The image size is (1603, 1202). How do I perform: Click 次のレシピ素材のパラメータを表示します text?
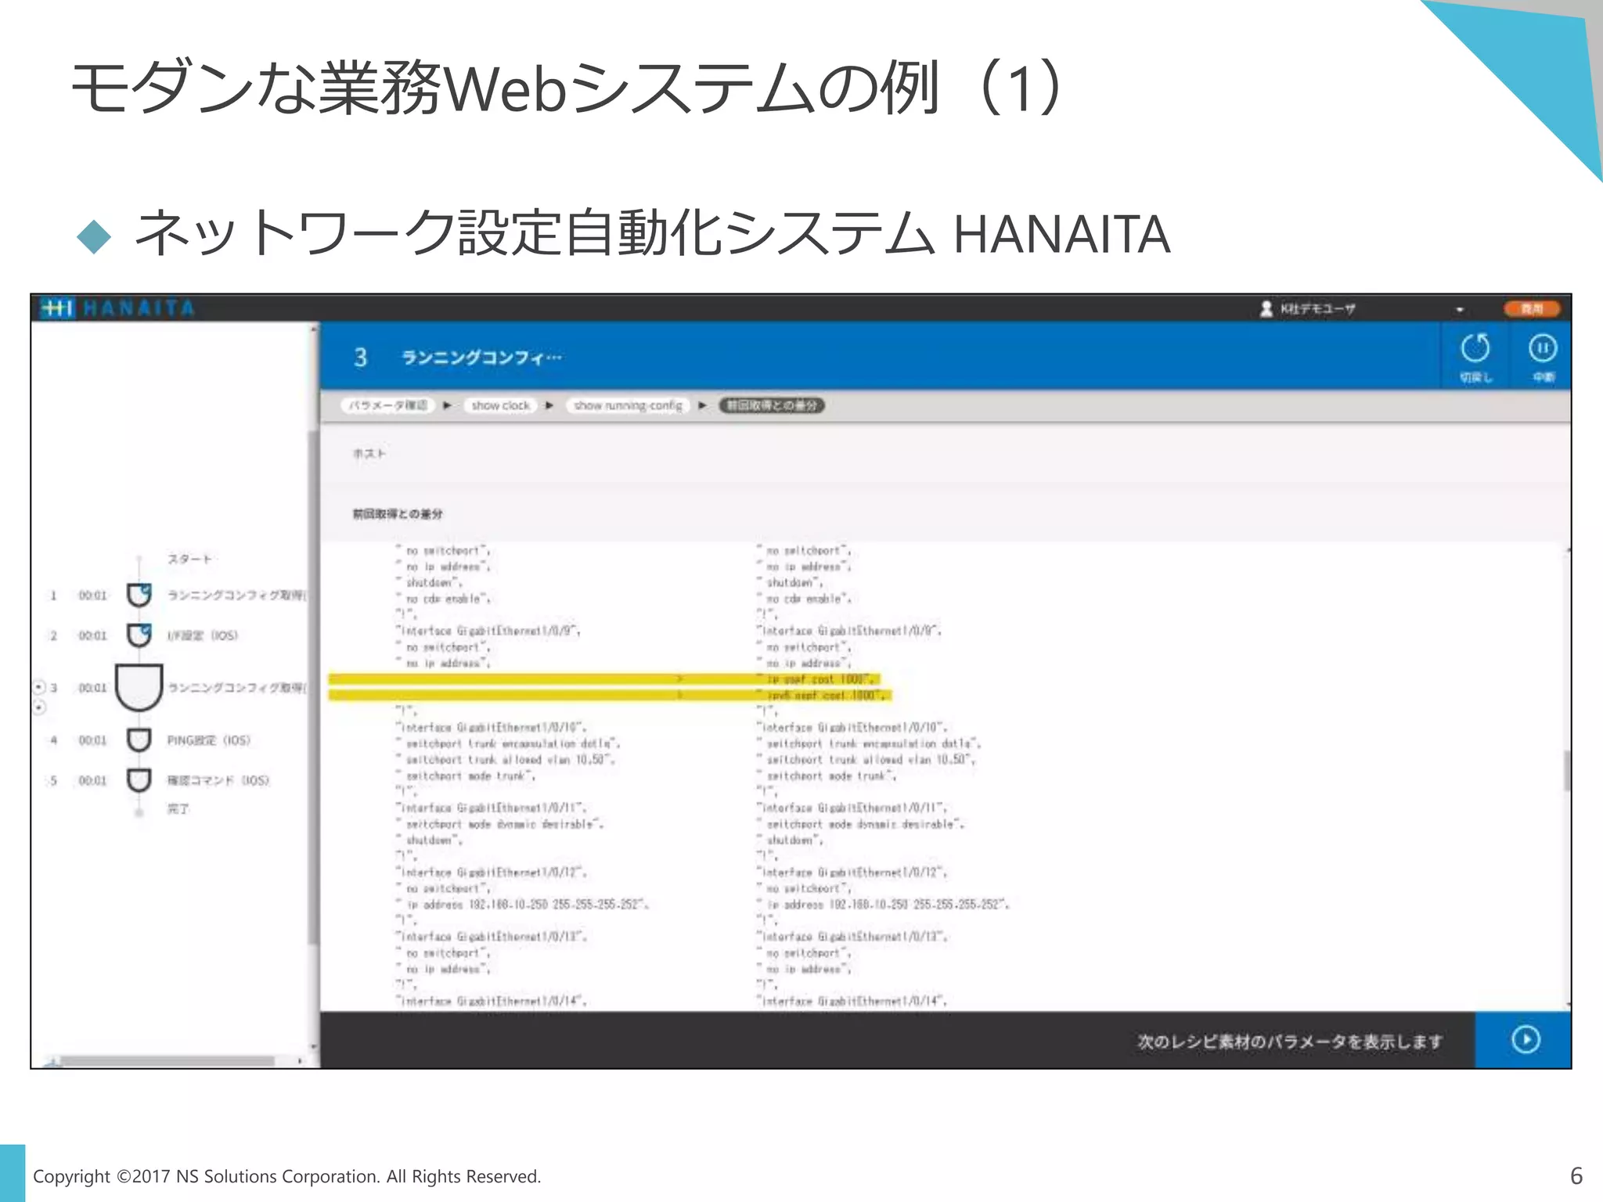coord(1290,1042)
